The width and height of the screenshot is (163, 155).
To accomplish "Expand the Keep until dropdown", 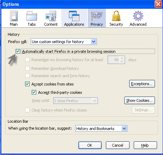I will coord(76,101).
